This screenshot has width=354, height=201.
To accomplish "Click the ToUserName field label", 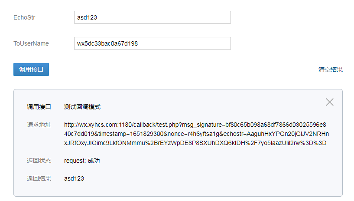I will tap(31, 43).
